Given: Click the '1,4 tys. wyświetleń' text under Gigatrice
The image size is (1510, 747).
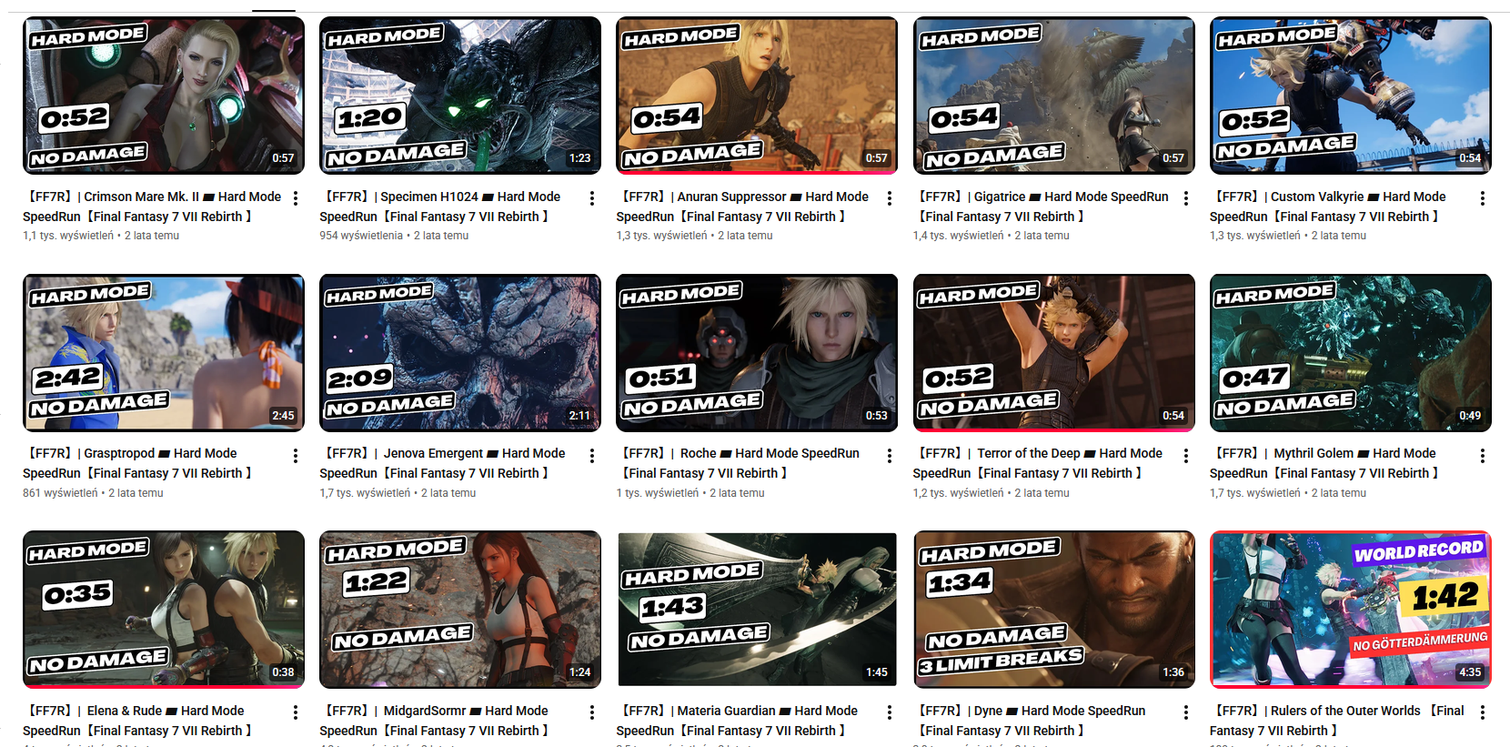Looking at the screenshot, I should [x=959, y=236].
